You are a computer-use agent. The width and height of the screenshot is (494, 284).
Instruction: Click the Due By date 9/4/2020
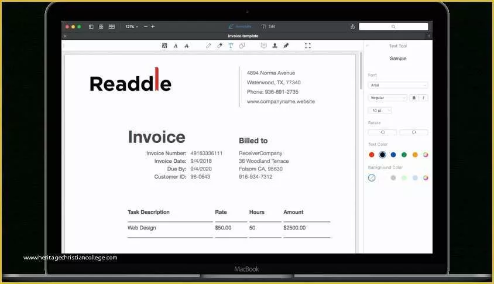[201, 169]
